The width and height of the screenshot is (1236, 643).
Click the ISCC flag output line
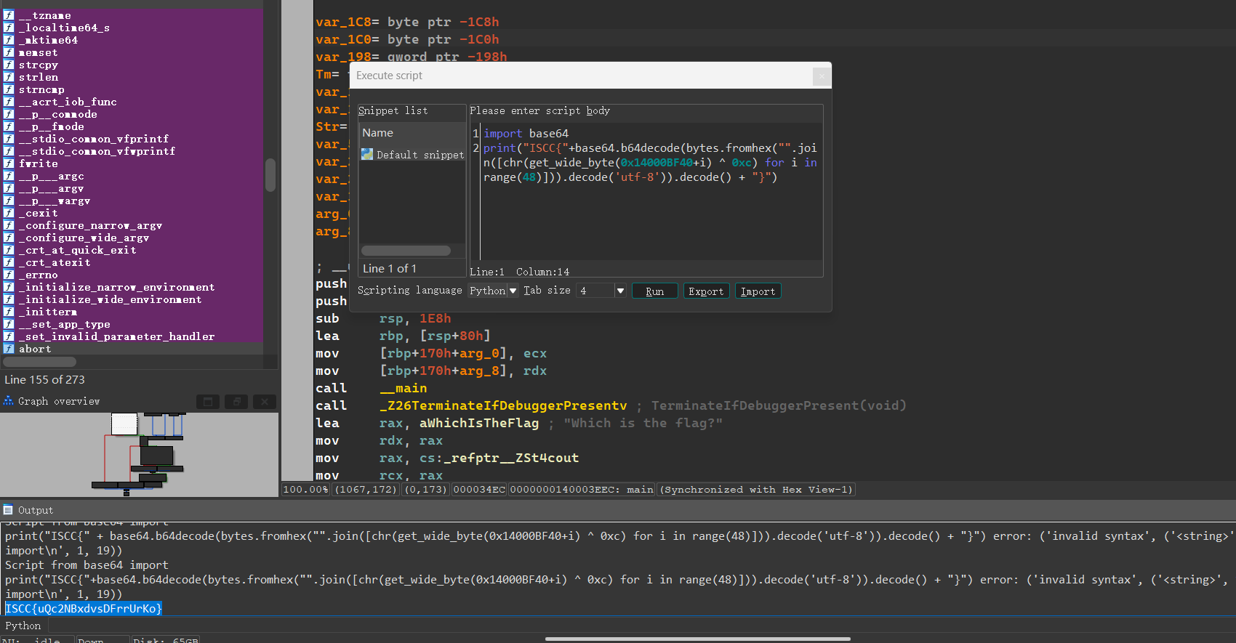pos(84,609)
